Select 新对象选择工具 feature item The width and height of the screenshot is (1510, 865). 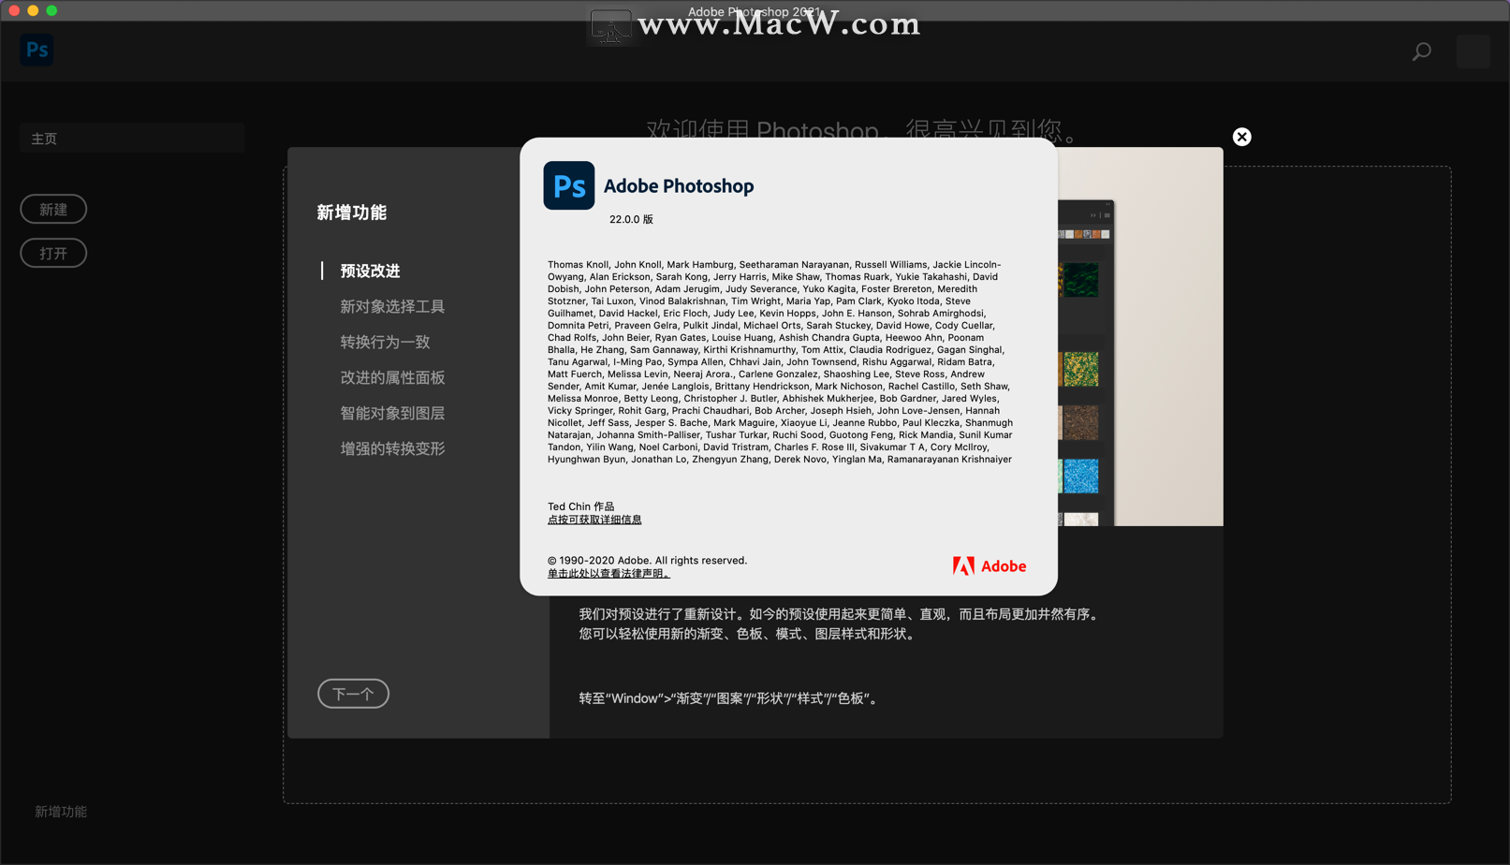392,306
